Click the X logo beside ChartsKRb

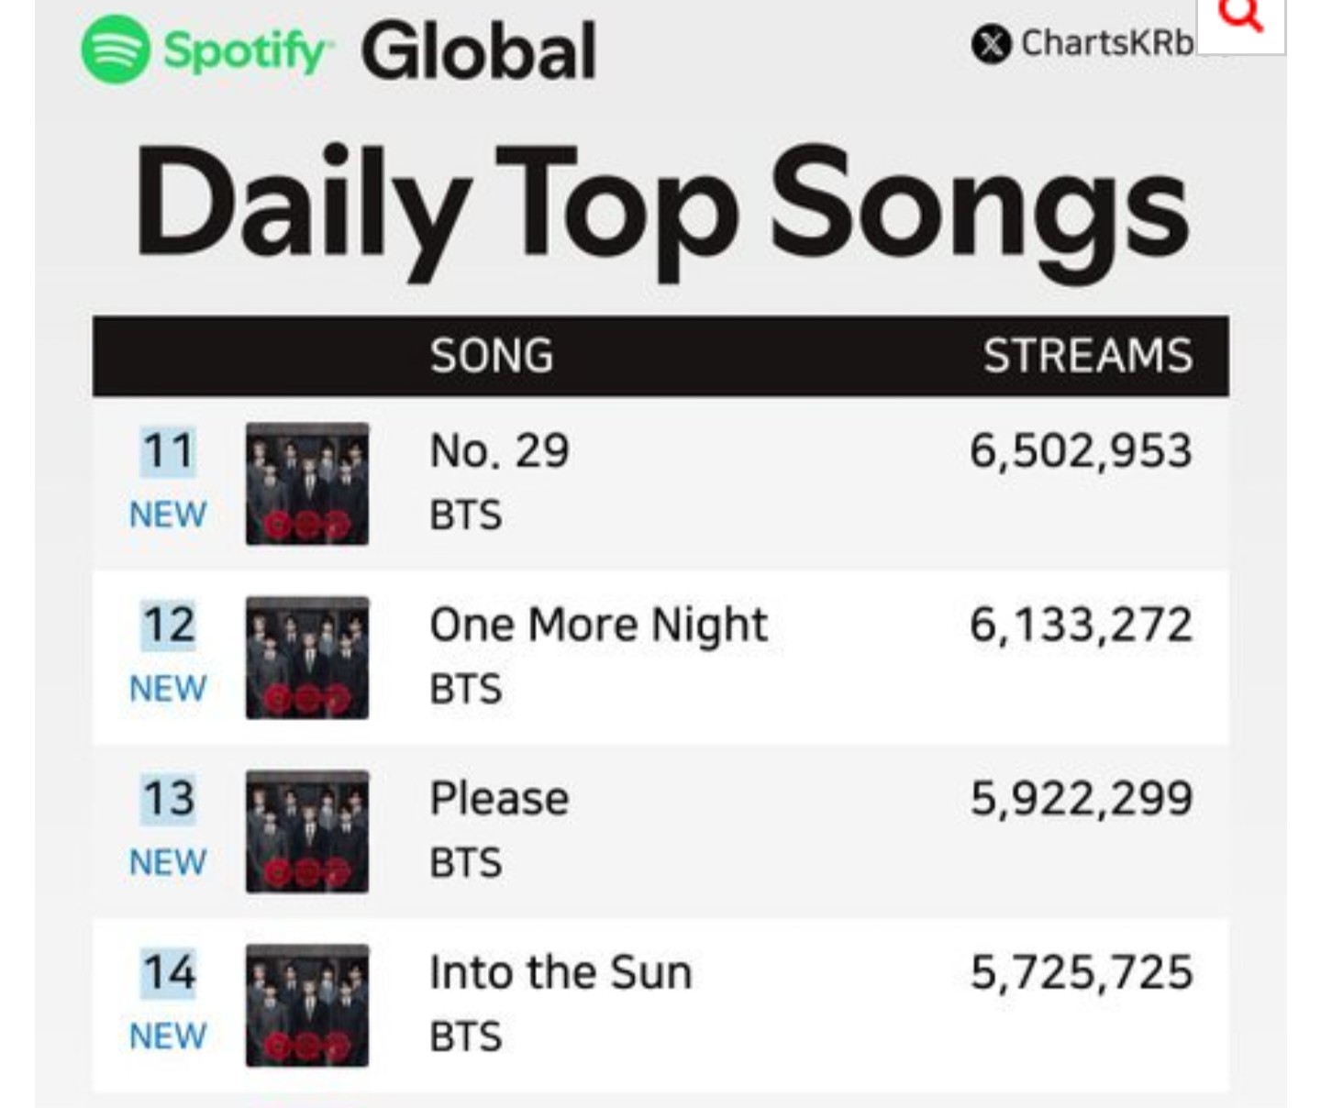click(x=991, y=44)
